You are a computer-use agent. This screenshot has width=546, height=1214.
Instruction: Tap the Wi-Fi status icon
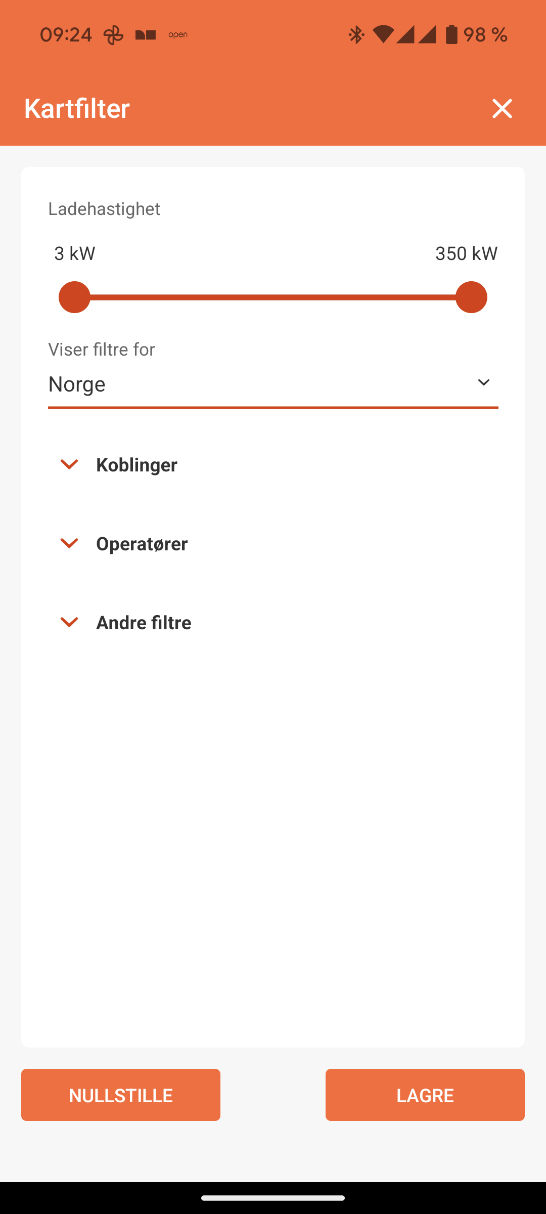[383, 35]
